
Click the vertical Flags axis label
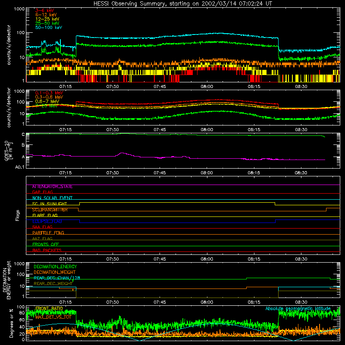coord(18,215)
